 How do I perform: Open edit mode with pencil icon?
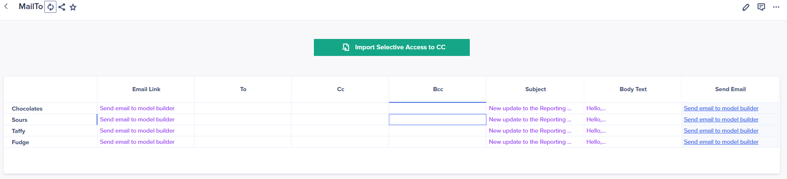coord(746,7)
